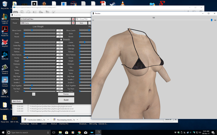The width and height of the screenshot is (217, 135).
Task: Click the taskbar clock showing 12:41 AM
Action: pos(206,132)
